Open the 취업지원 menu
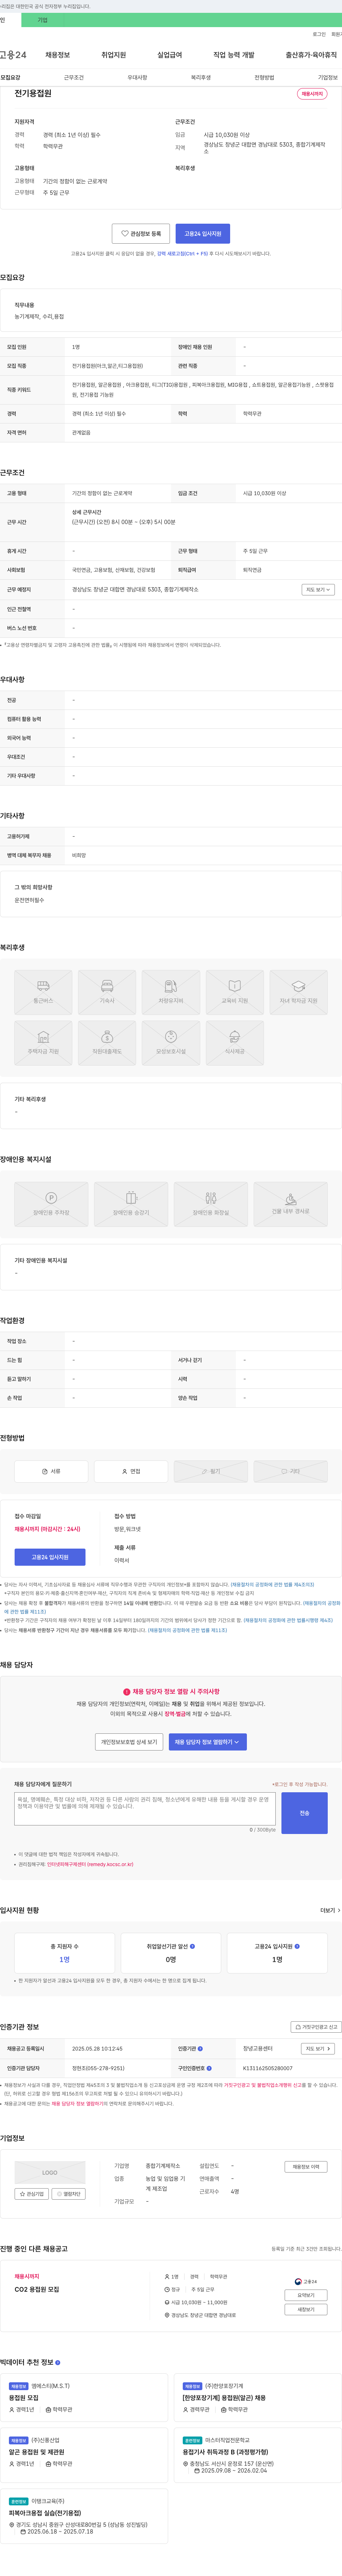 click(x=114, y=55)
